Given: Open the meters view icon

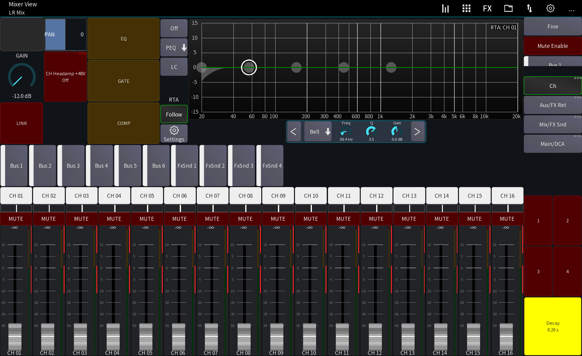Looking at the screenshot, I should pos(445,8).
